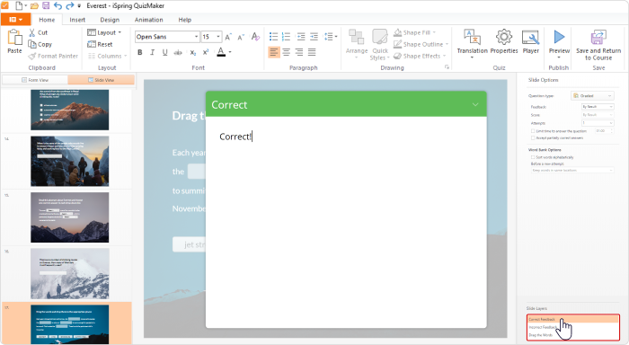This screenshot has height=345, width=629.
Task: Open the Player settings
Action: [x=530, y=41]
